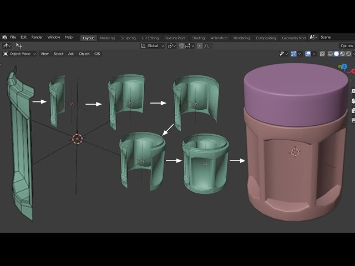Toggle viewport gizmos display
Image resolution: width=355 pixels, height=266 pixels.
293,54
